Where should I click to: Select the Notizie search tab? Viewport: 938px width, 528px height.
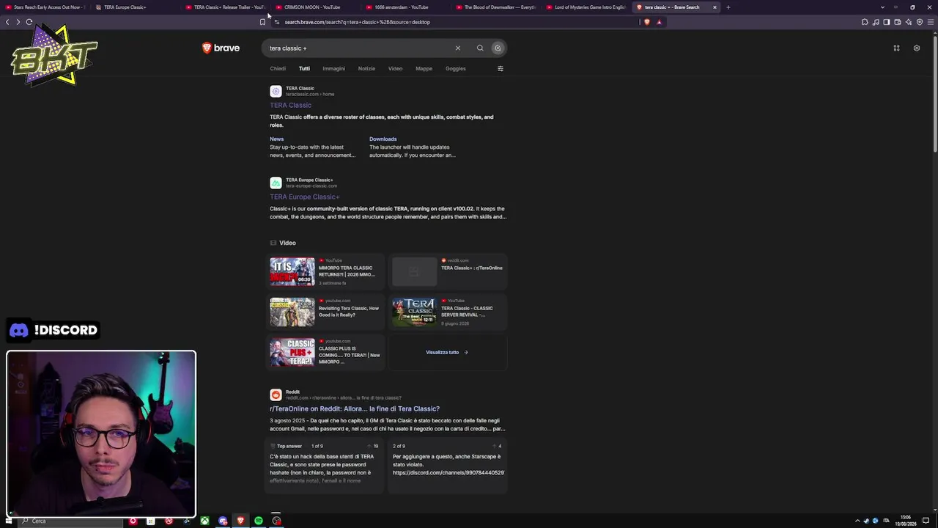366,69
